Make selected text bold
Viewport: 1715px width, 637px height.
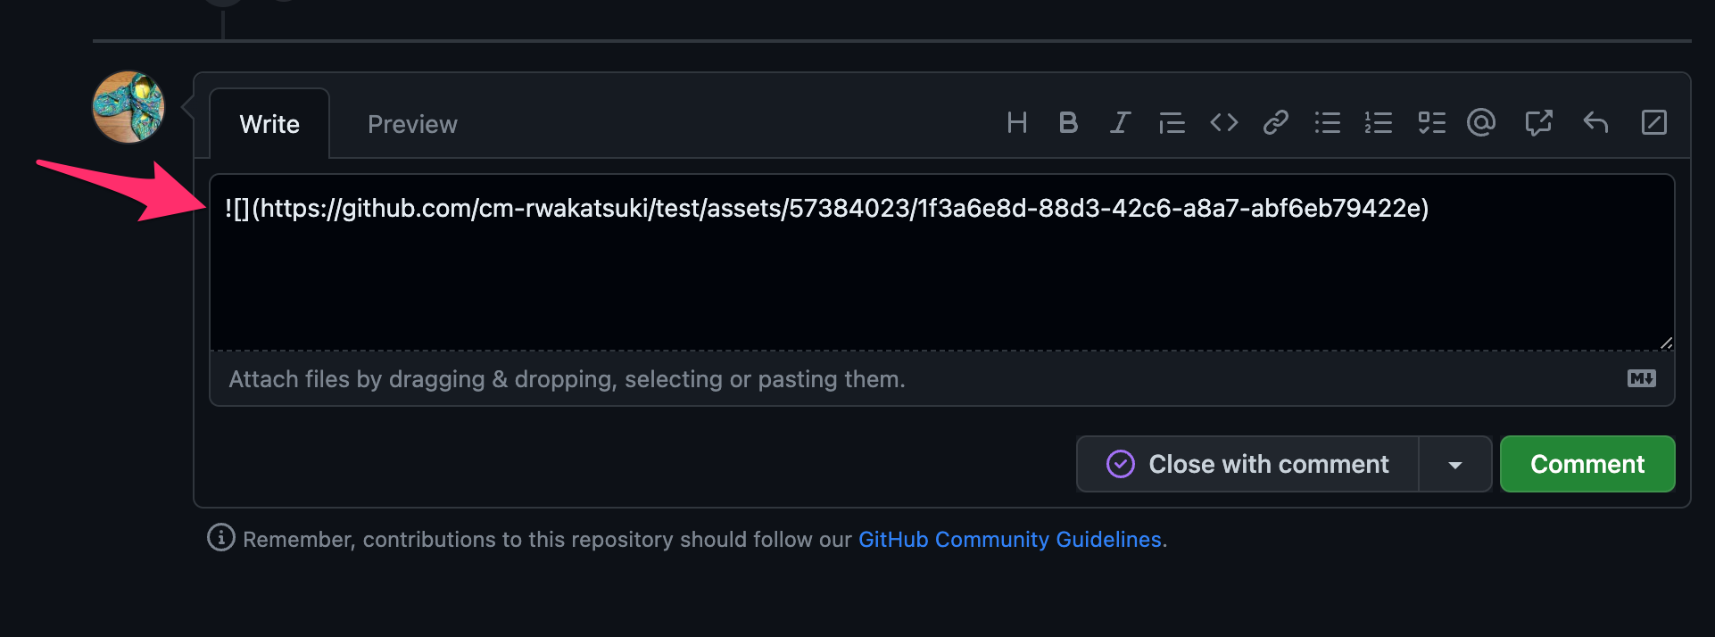coord(1068,122)
